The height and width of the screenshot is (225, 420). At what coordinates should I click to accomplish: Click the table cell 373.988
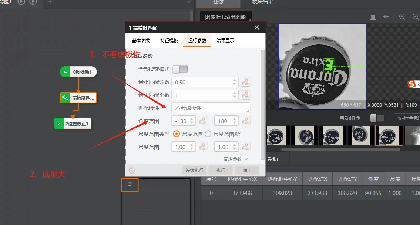[242, 193]
